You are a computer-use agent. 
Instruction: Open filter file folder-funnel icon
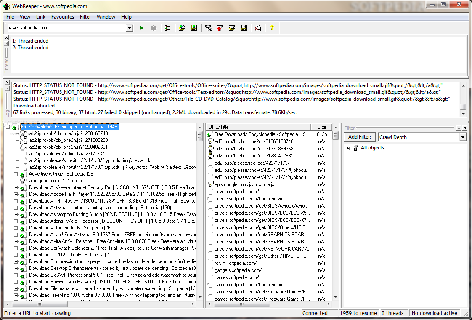coord(232,28)
